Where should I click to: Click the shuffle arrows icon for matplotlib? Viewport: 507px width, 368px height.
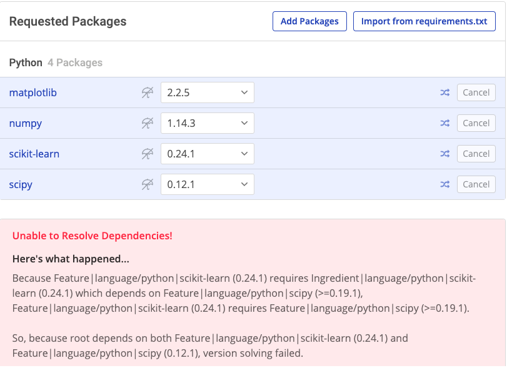pos(444,92)
